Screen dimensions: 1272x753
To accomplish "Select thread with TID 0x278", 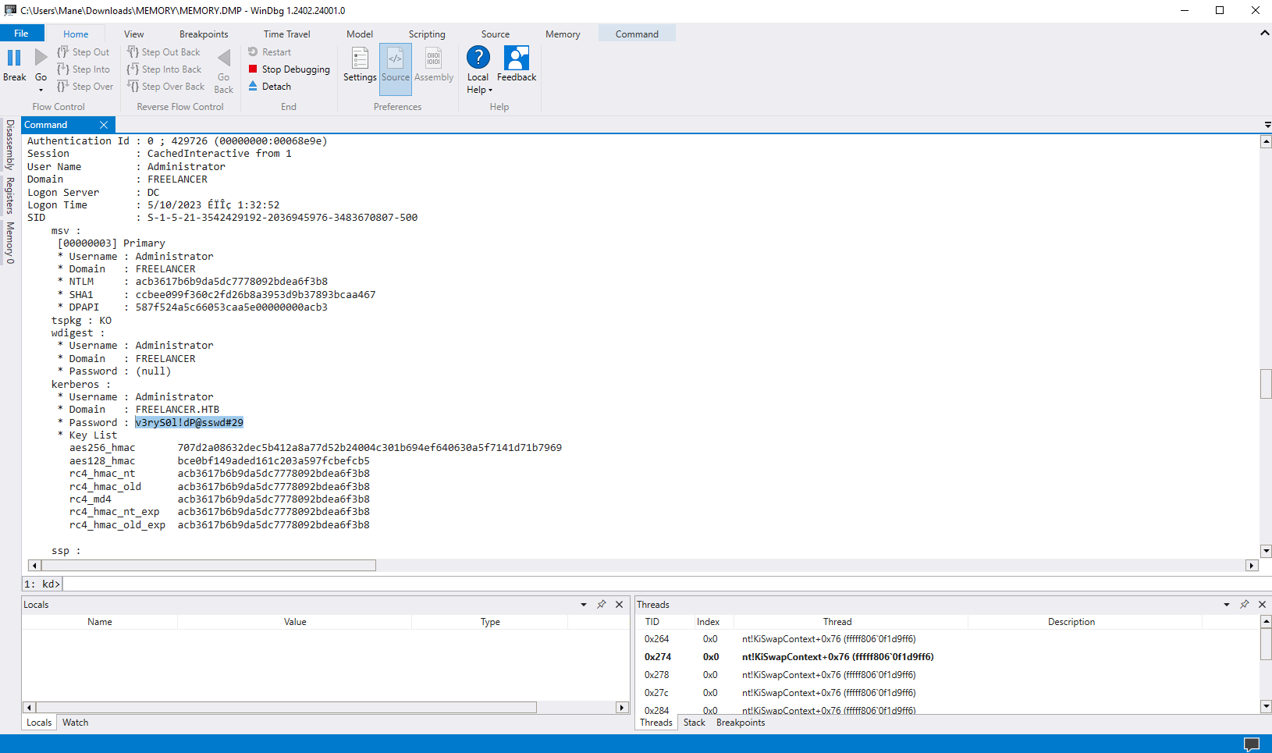I will [947, 675].
